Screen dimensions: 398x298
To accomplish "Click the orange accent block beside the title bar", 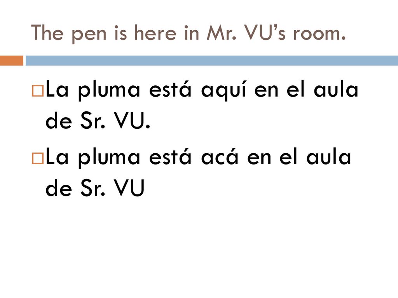I will (x=12, y=61).
